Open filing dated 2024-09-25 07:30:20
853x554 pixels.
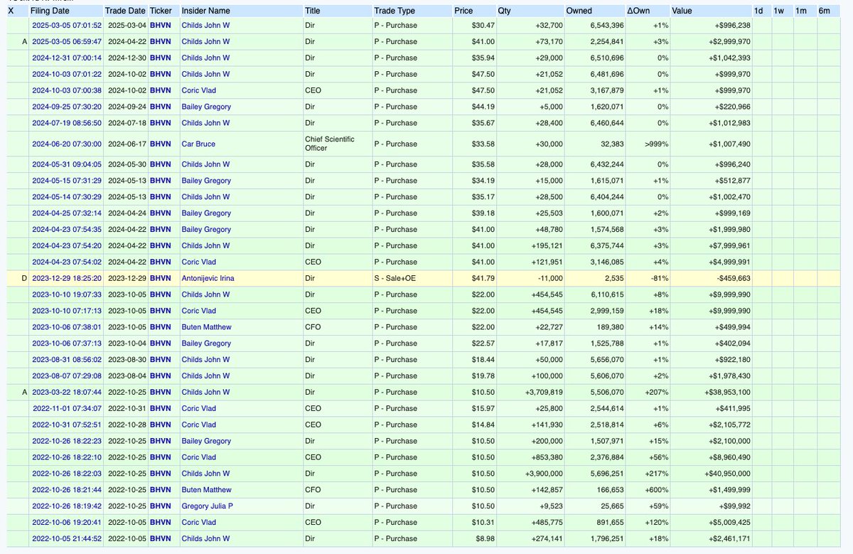pyautogui.click(x=67, y=107)
